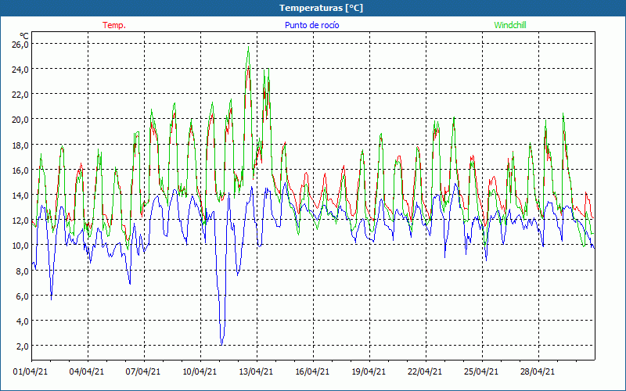Click the 2,0 y-axis value
Screen dimensions: 626x391
(23, 346)
